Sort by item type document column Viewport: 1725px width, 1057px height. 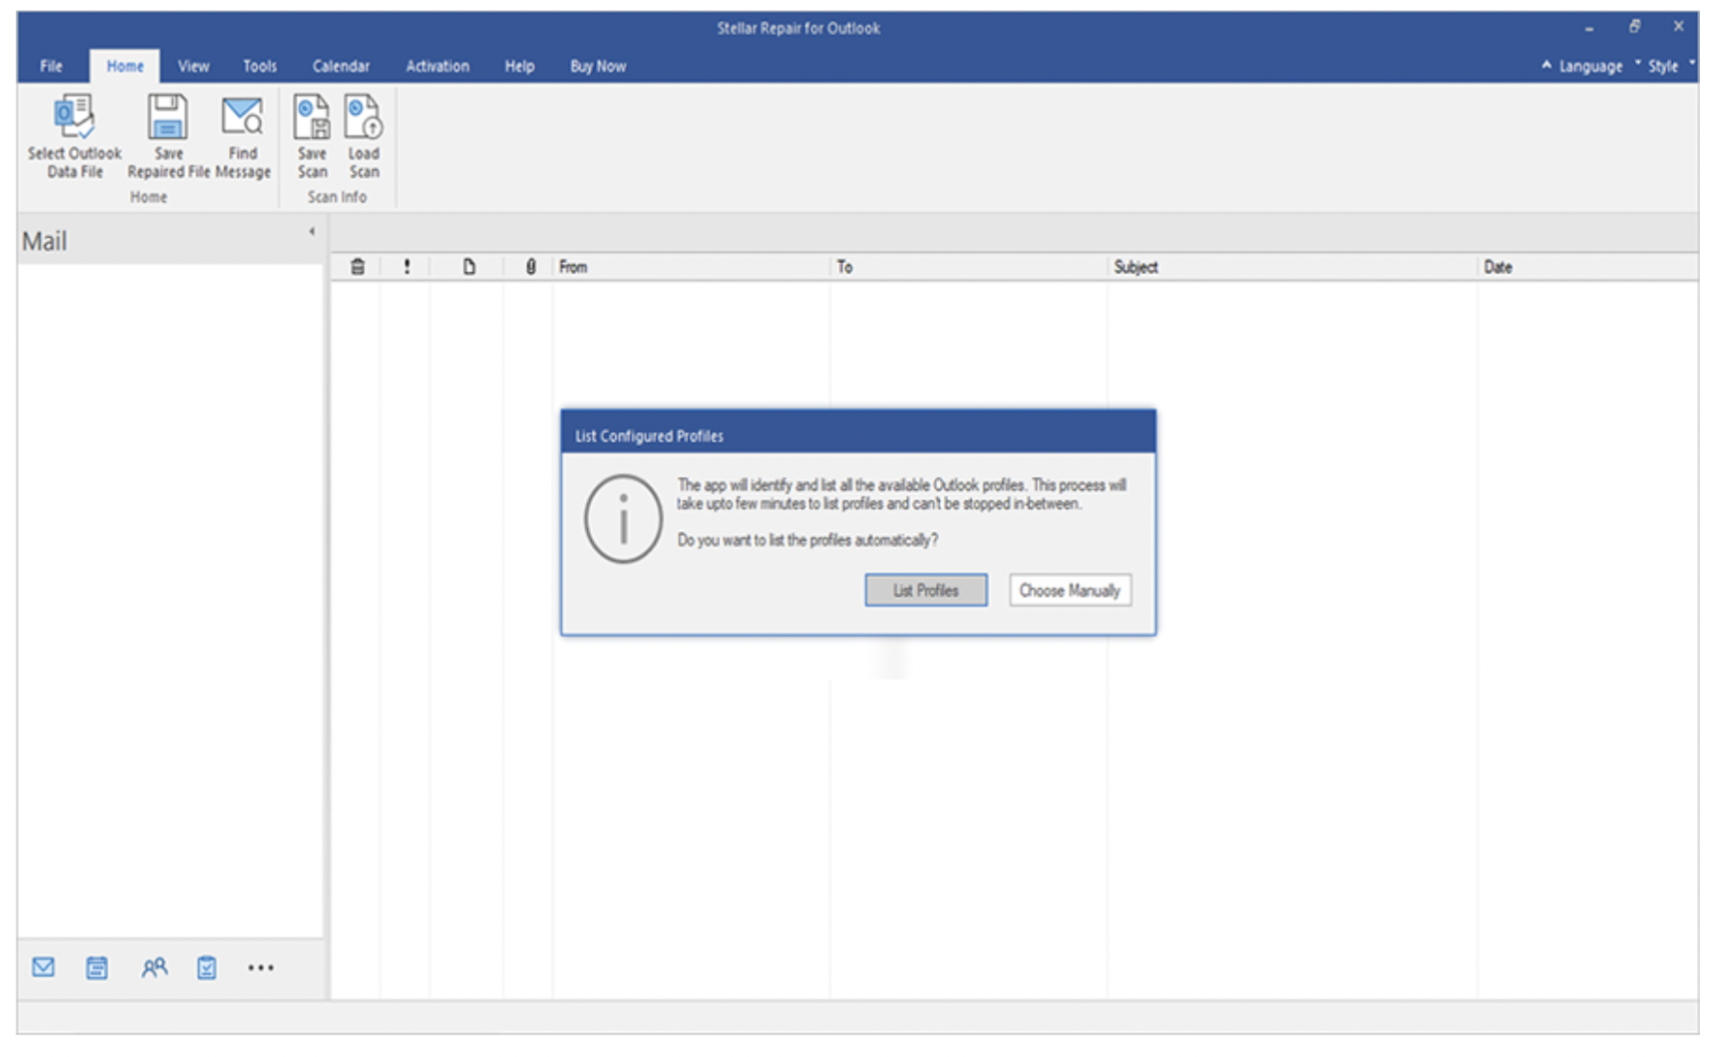click(x=469, y=267)
